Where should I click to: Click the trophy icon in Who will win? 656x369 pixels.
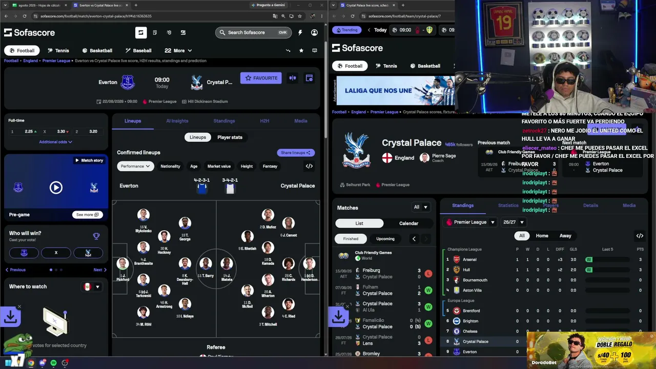point(96,236)
